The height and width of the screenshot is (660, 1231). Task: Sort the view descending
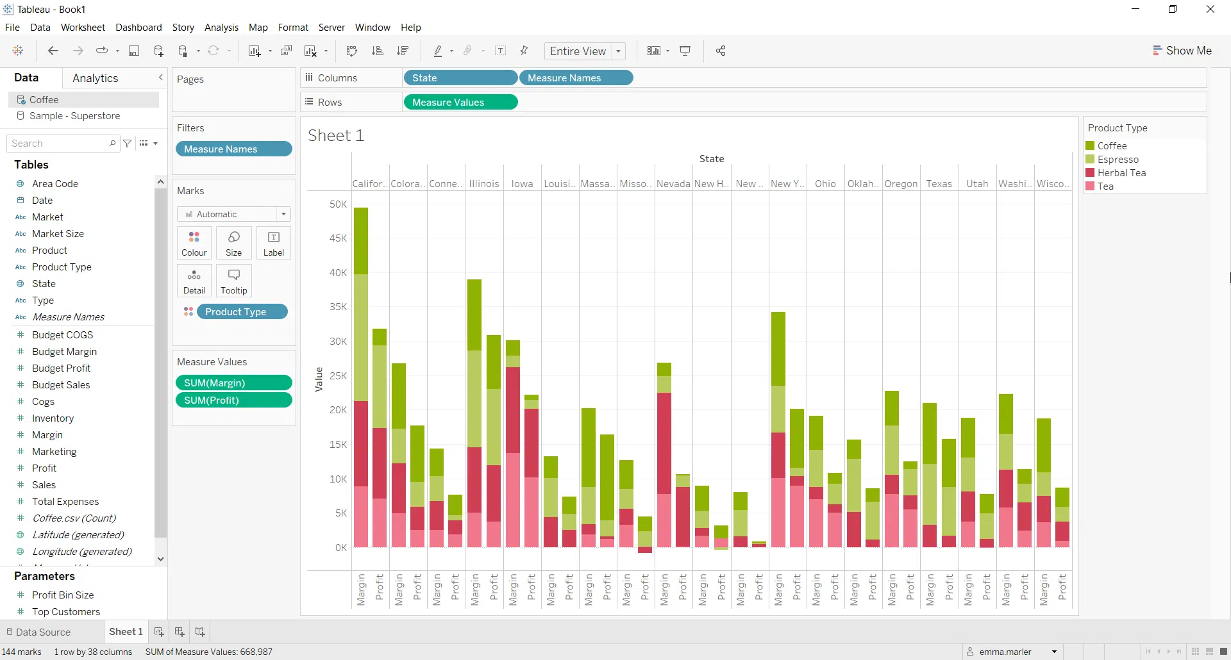403,51
